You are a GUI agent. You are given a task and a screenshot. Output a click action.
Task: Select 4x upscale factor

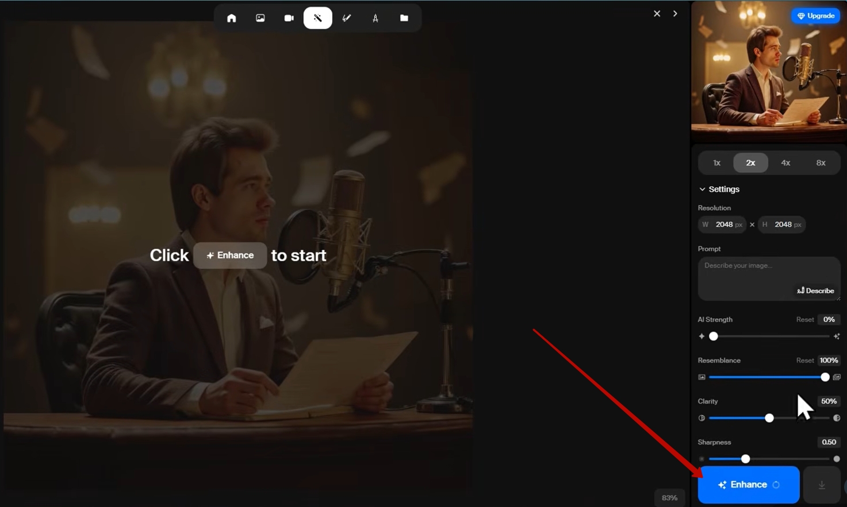click(x=785, y=163)
